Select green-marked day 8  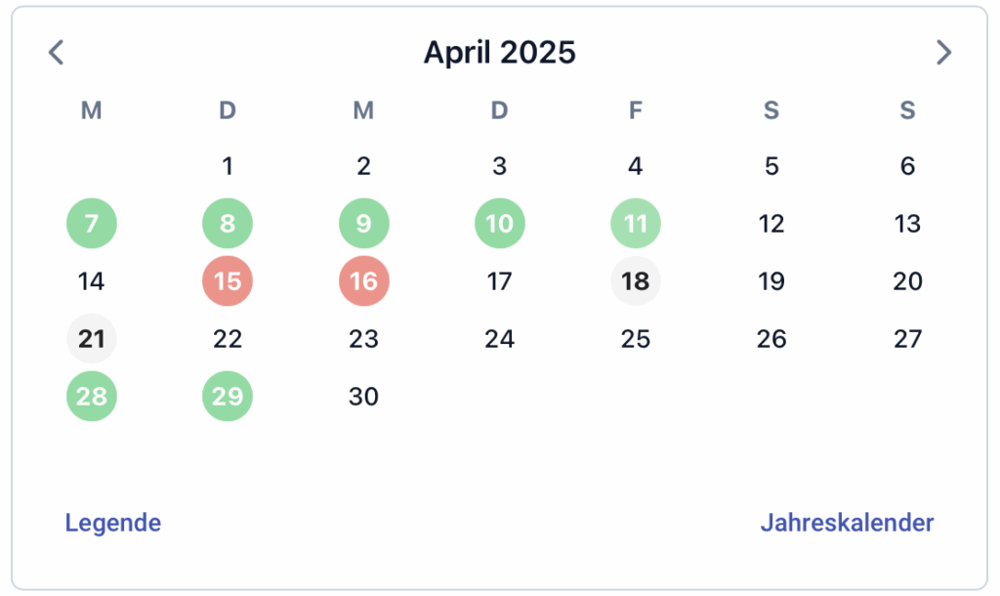[228, 224]
